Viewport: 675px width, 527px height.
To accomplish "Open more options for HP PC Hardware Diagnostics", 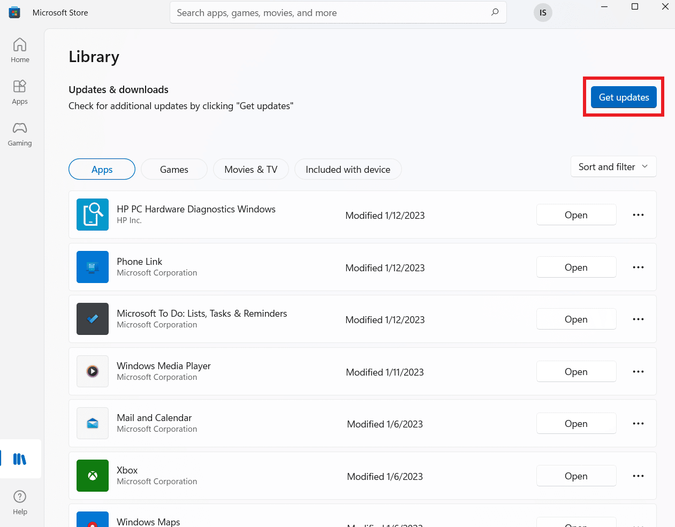I will pos(638,215).
